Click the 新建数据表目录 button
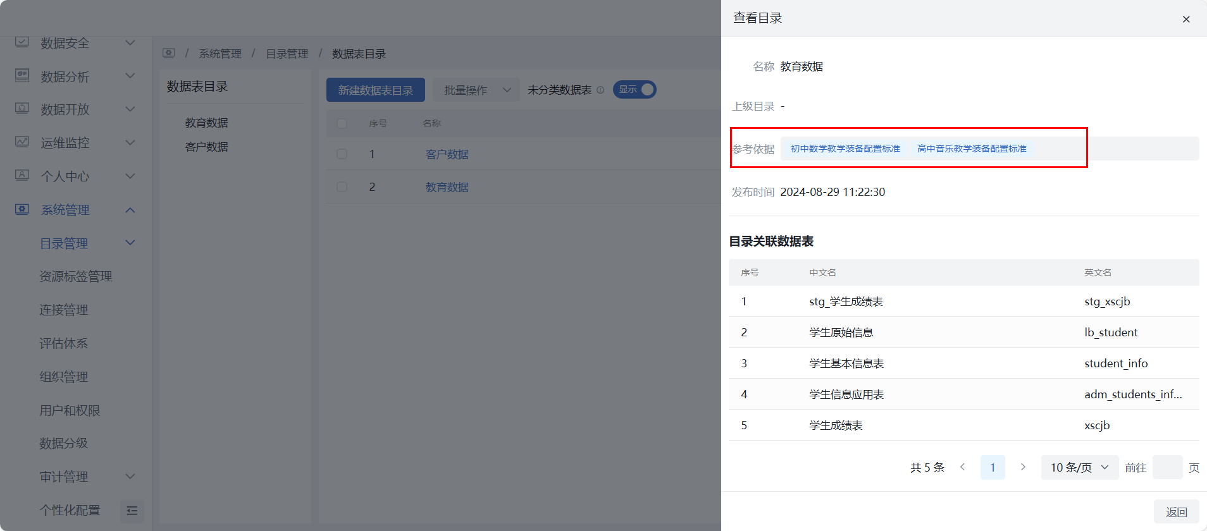This screenshot has height=531, width=1207. coord(376,90)
